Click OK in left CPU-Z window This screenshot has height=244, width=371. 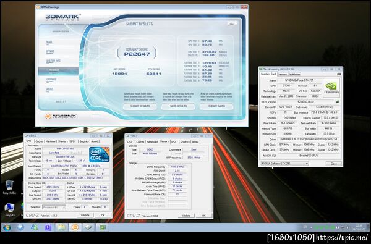click(103, 215)
